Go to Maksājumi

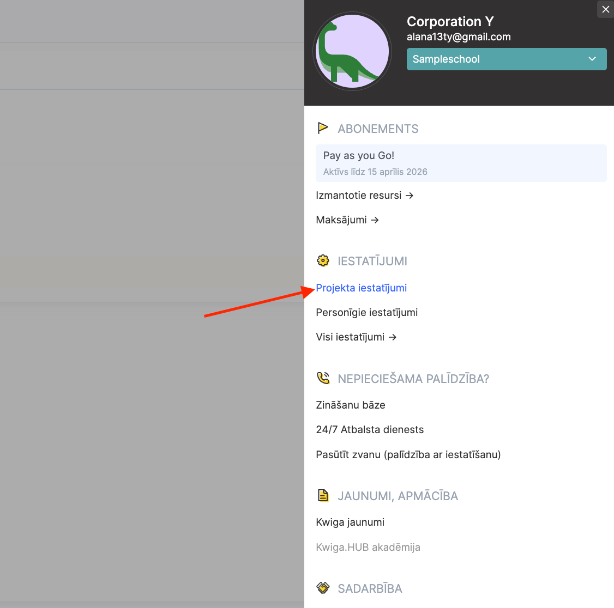tap(347, 220)
